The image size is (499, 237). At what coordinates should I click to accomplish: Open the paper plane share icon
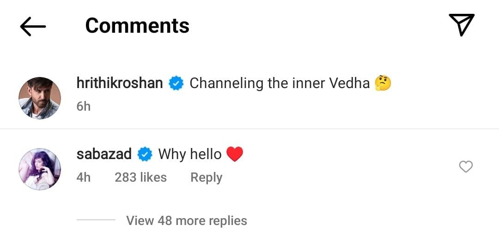461,25
